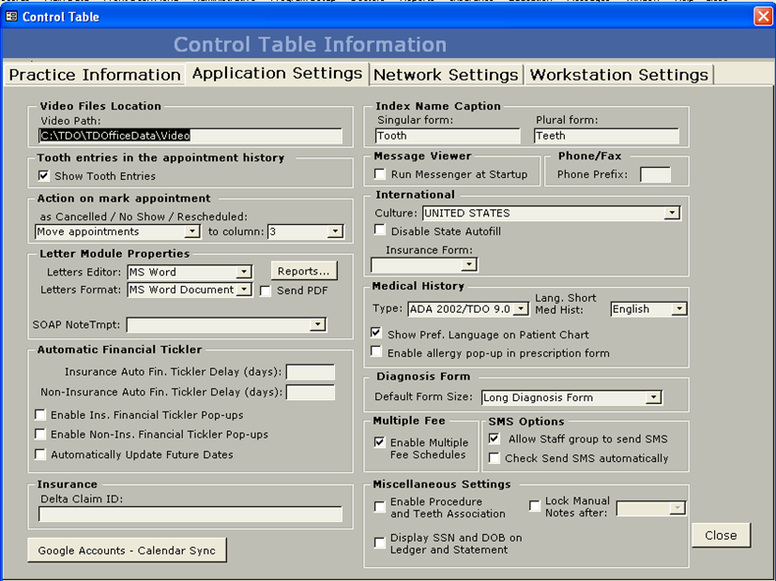Open the Network Settings tab
The height and width of the screenshot is (581, 776).
tap(446, 75)
